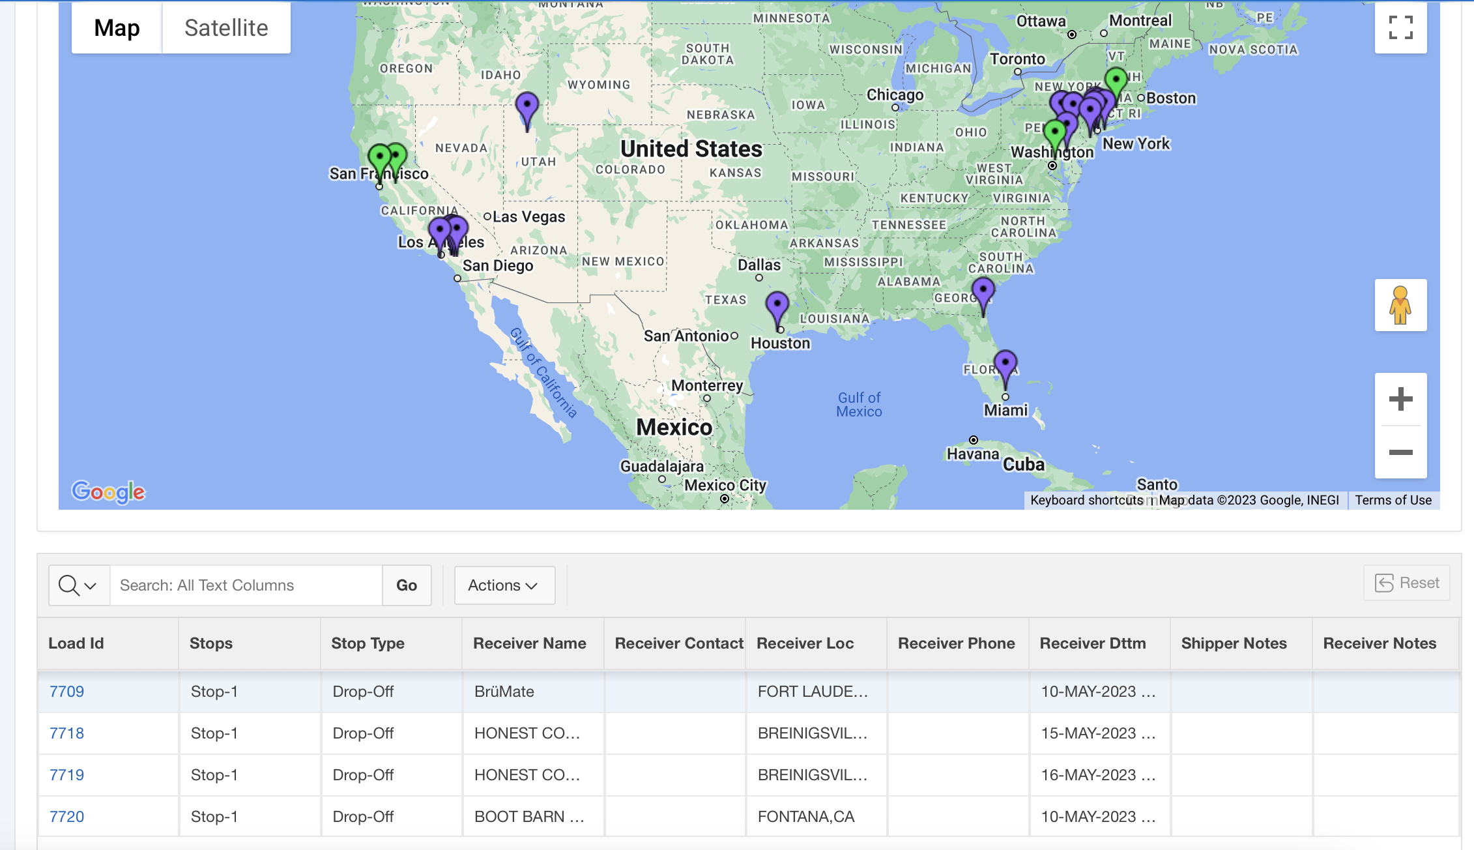Click the Keyboard shortcuts control
Viewport: 1474px width, 850px height.
pos(1087,500)
